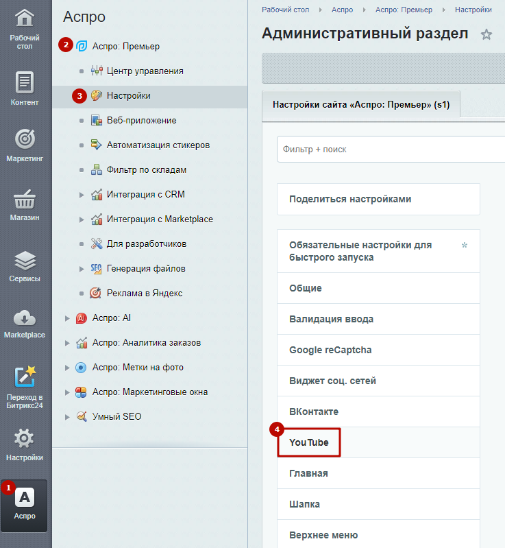The height and width of the screenshot is (548, 505).
Task: Open the Фильтр по складам tree label
Action: (x=147, y=169)
